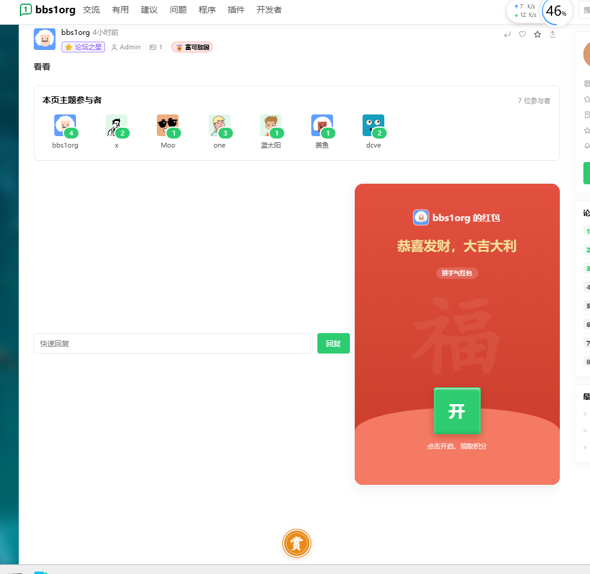Click the 46% circular usage indicator

(x=556, y=11)
